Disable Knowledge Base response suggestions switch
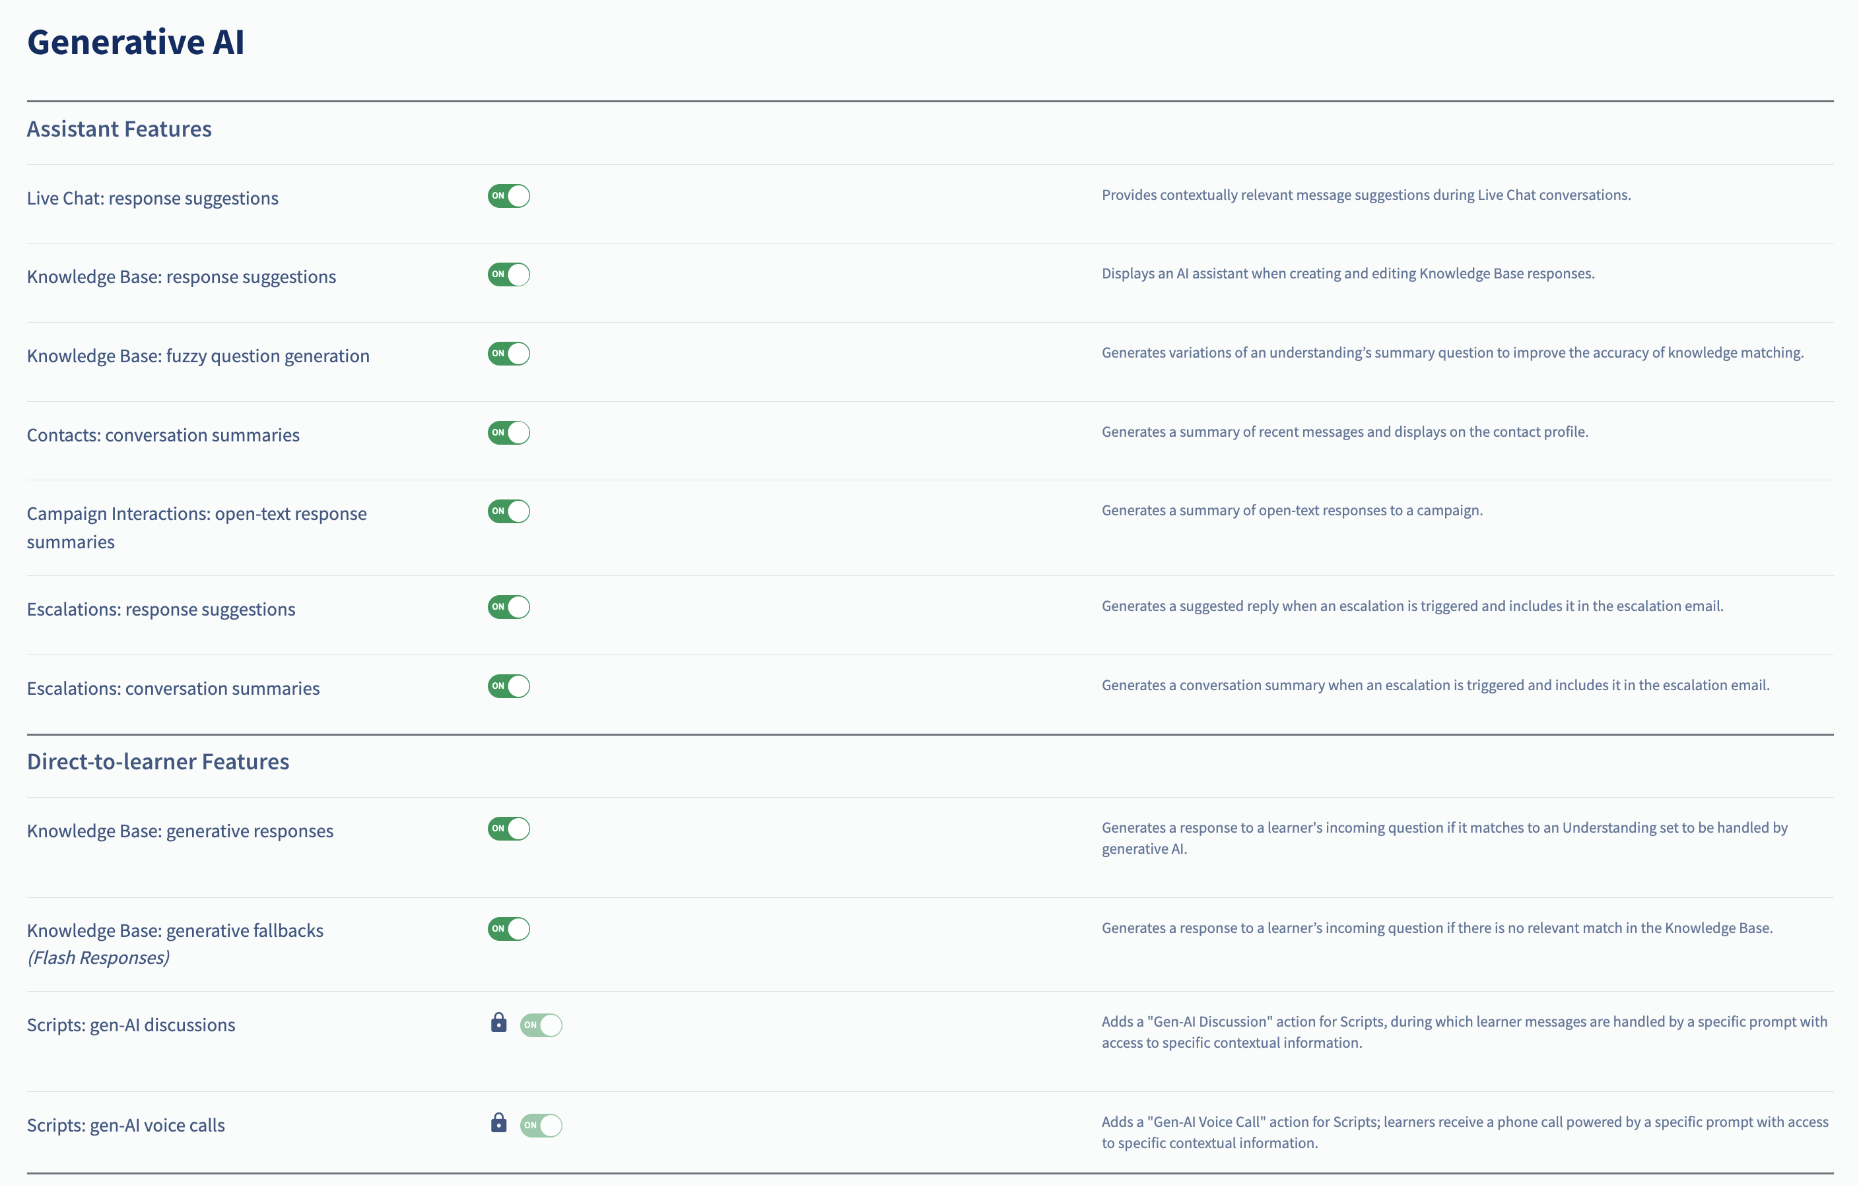The width and height of the screenshot is (1859, 1185). [x=509, y=274]
